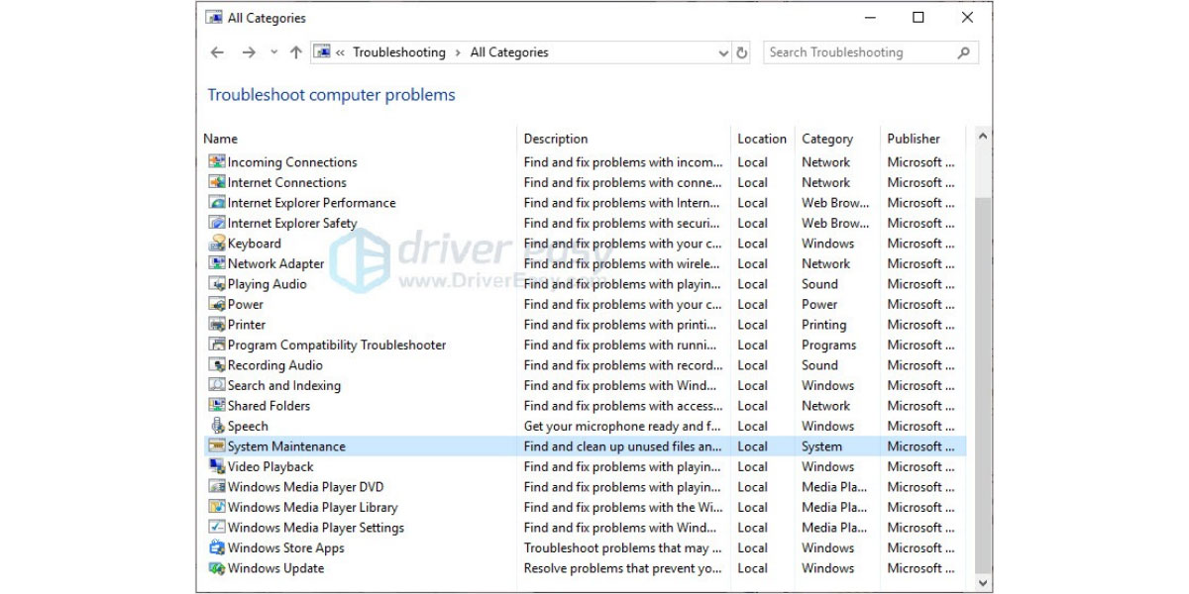Click the Recording Audio troubleshooter icon
1189x594 pixels.
tap(217, 364)
